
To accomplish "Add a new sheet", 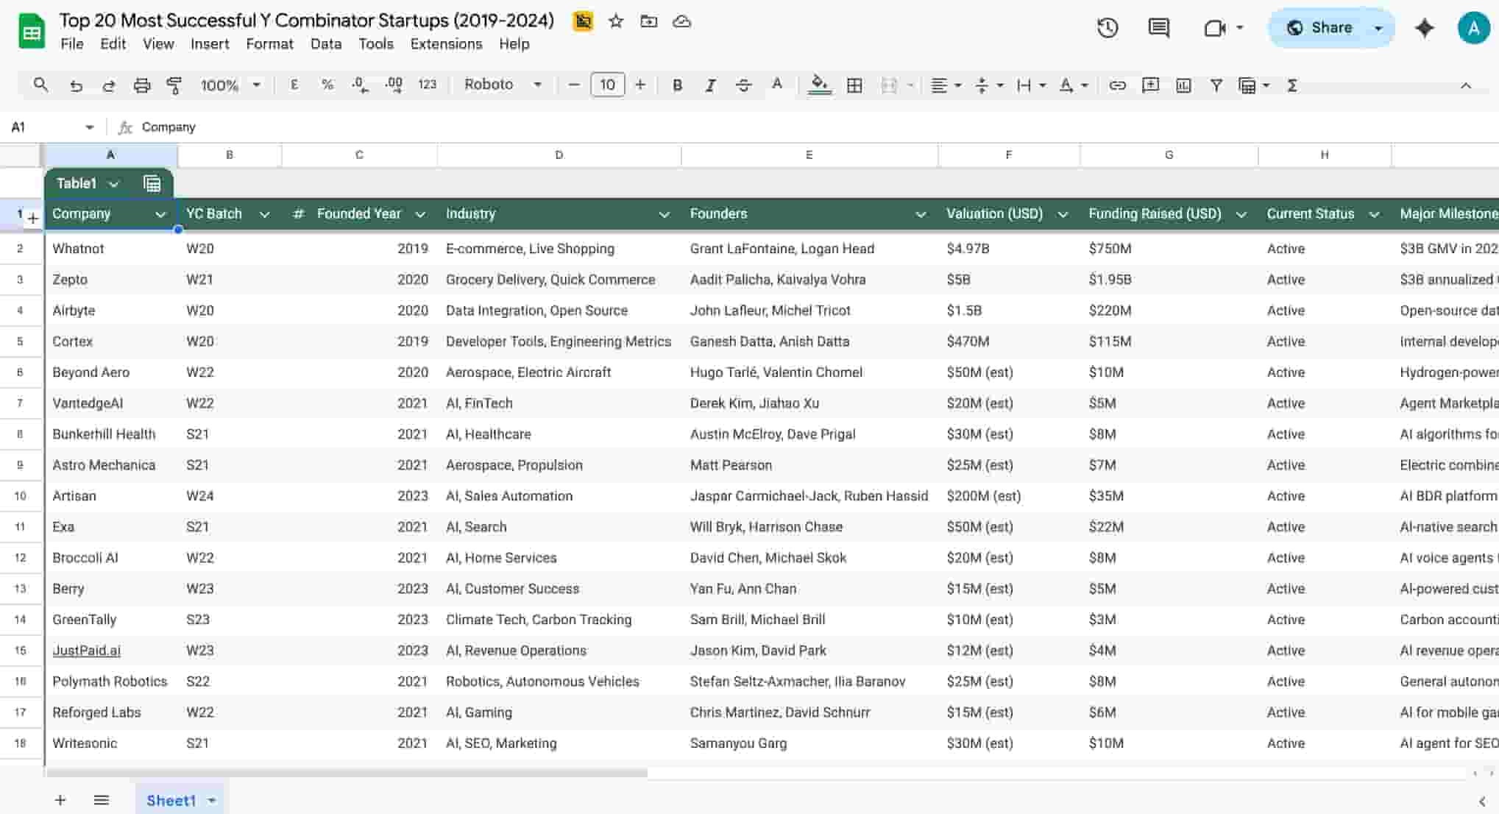I will click(x=60, y=800).
